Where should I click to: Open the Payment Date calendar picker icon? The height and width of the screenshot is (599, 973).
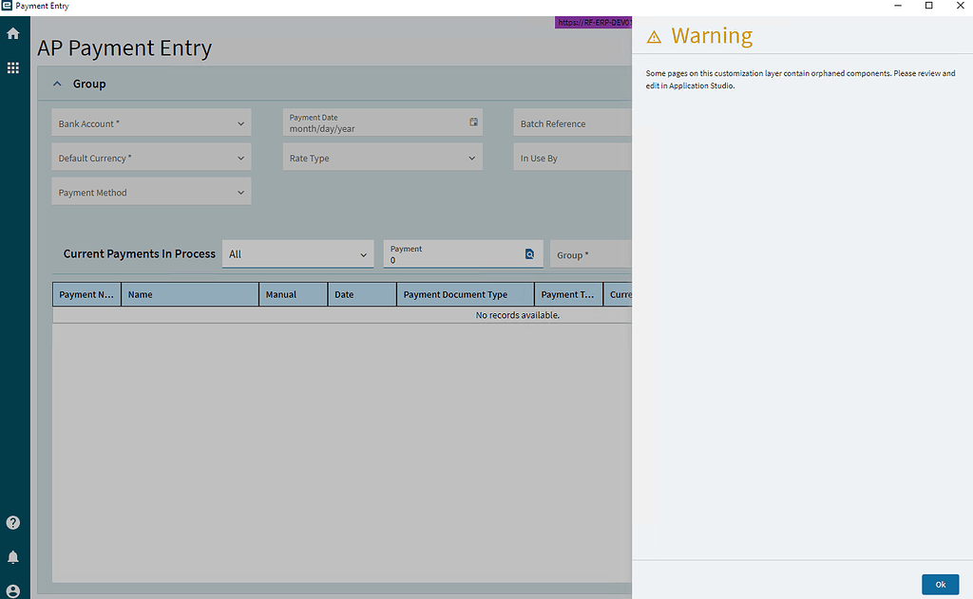[472, 122]
